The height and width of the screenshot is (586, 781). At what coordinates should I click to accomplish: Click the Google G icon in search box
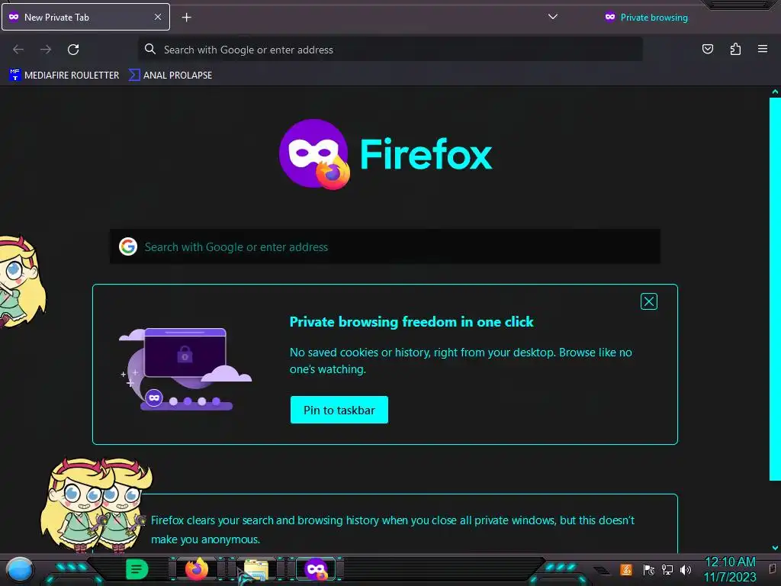pyautogui.click(x=128, y=246)
